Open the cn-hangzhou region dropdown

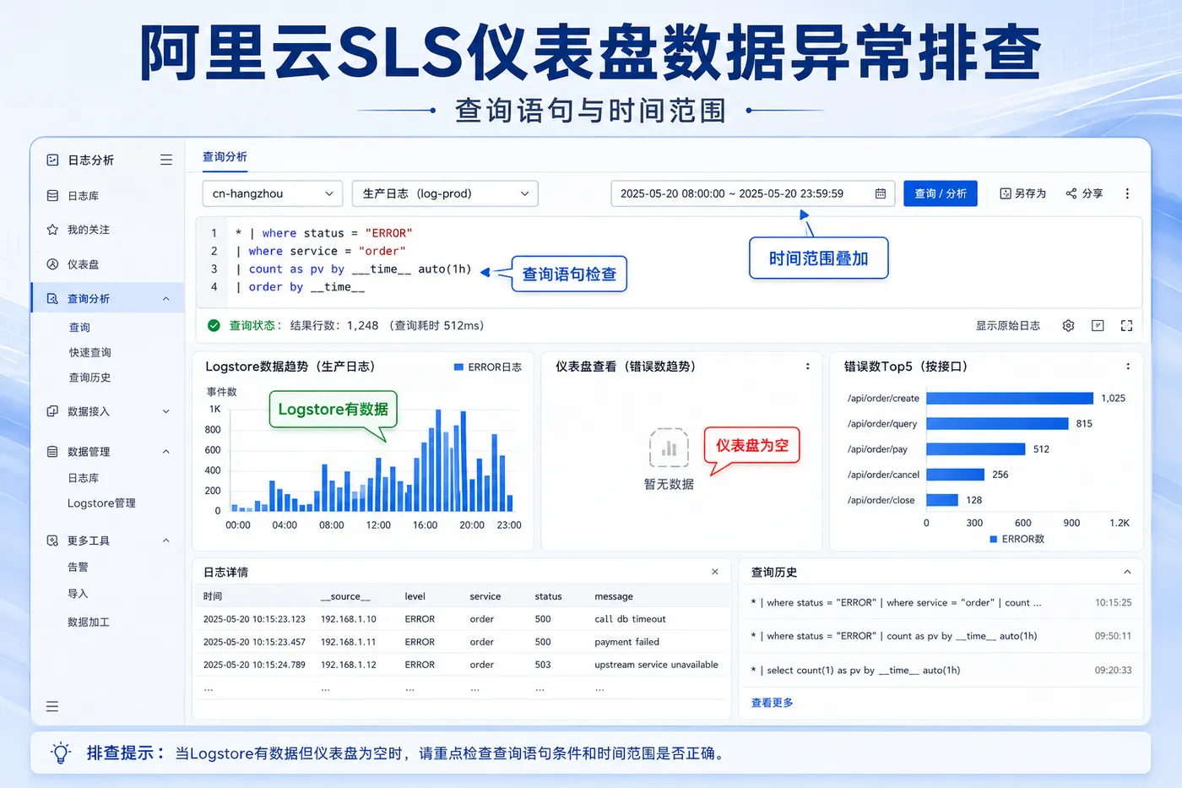pyautogui.click(x=273, y=193)
